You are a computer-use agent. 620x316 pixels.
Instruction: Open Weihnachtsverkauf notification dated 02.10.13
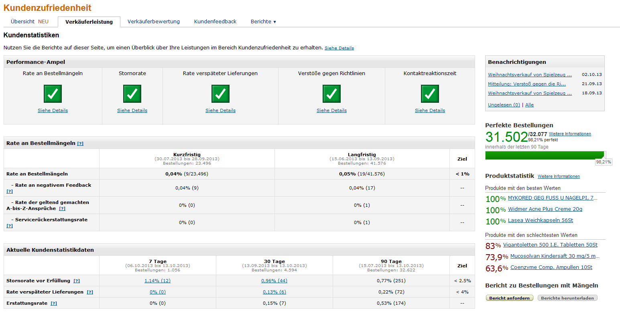530,75
